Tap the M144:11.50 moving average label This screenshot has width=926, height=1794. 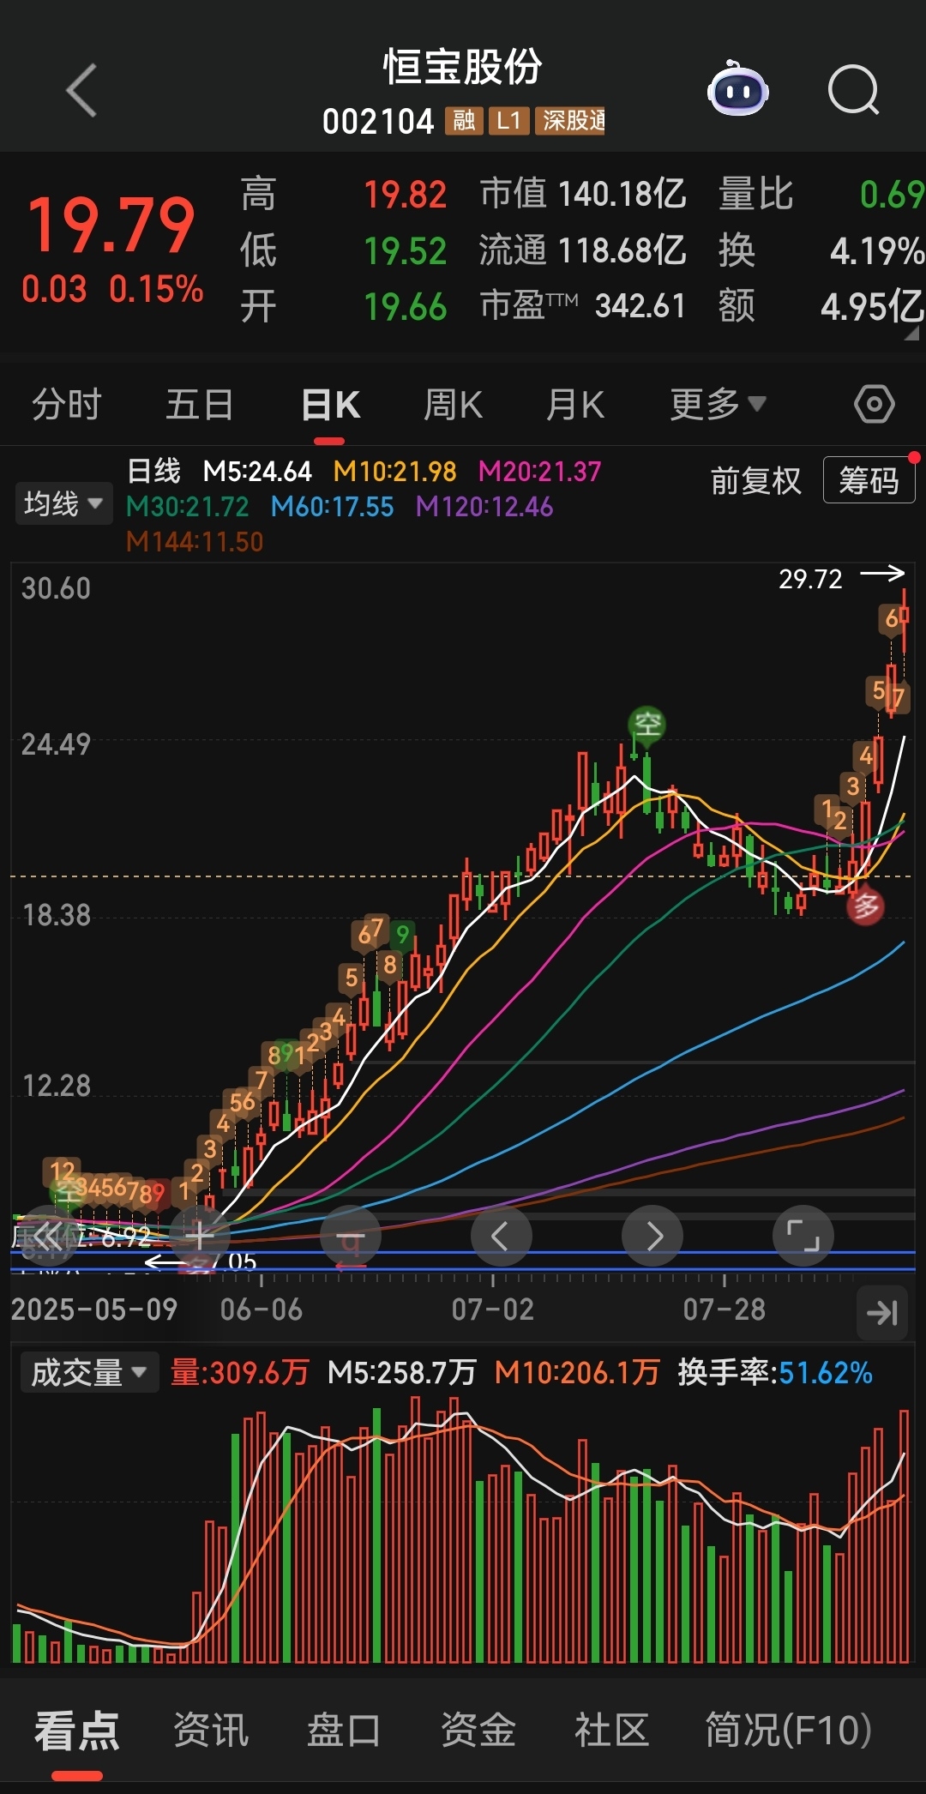[195, 542]
